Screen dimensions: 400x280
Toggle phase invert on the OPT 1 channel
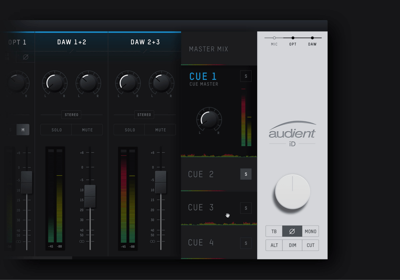[25, 57]
